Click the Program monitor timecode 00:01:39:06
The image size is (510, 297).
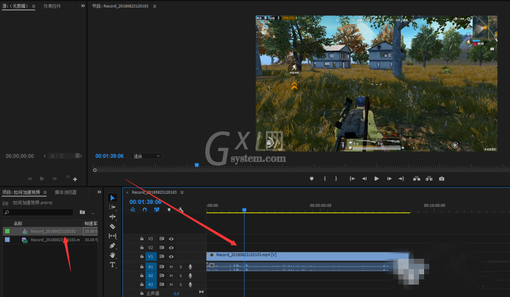coord(109,156)
